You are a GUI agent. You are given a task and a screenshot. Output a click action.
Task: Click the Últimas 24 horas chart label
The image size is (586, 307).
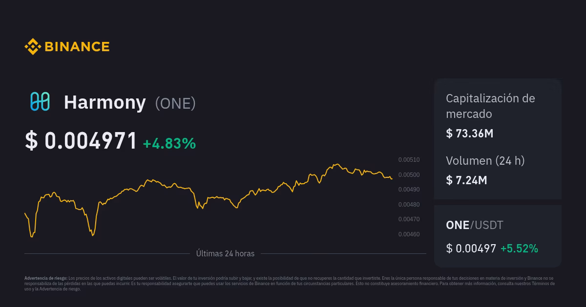coord(225,253)
